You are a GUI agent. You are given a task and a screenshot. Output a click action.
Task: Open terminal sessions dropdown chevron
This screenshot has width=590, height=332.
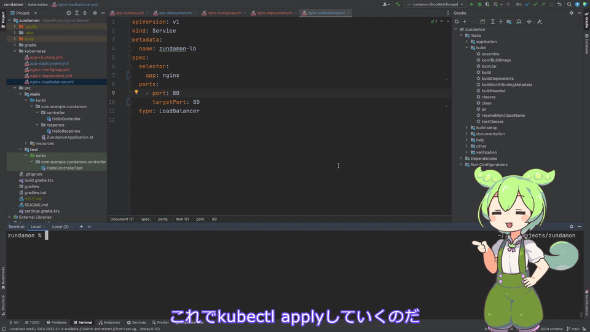[x=90, y=227]
